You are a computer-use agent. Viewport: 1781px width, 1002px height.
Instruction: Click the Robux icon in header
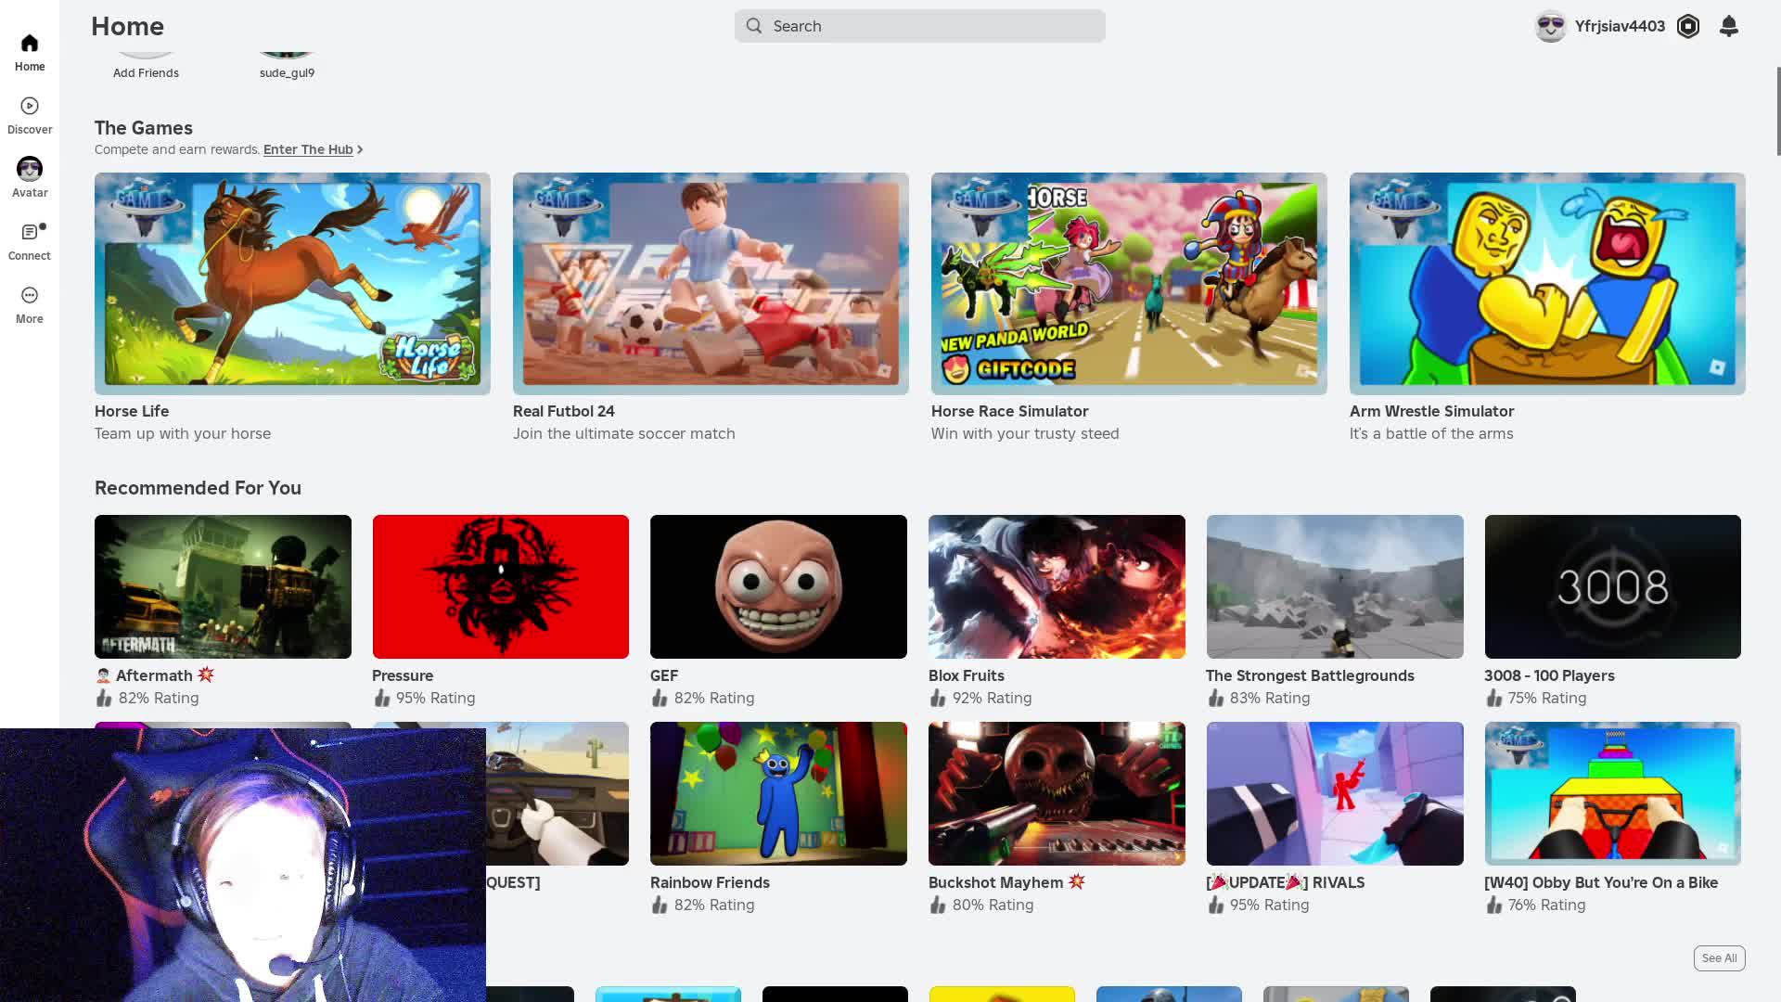pyautogui.click(x=1687, y=26)
